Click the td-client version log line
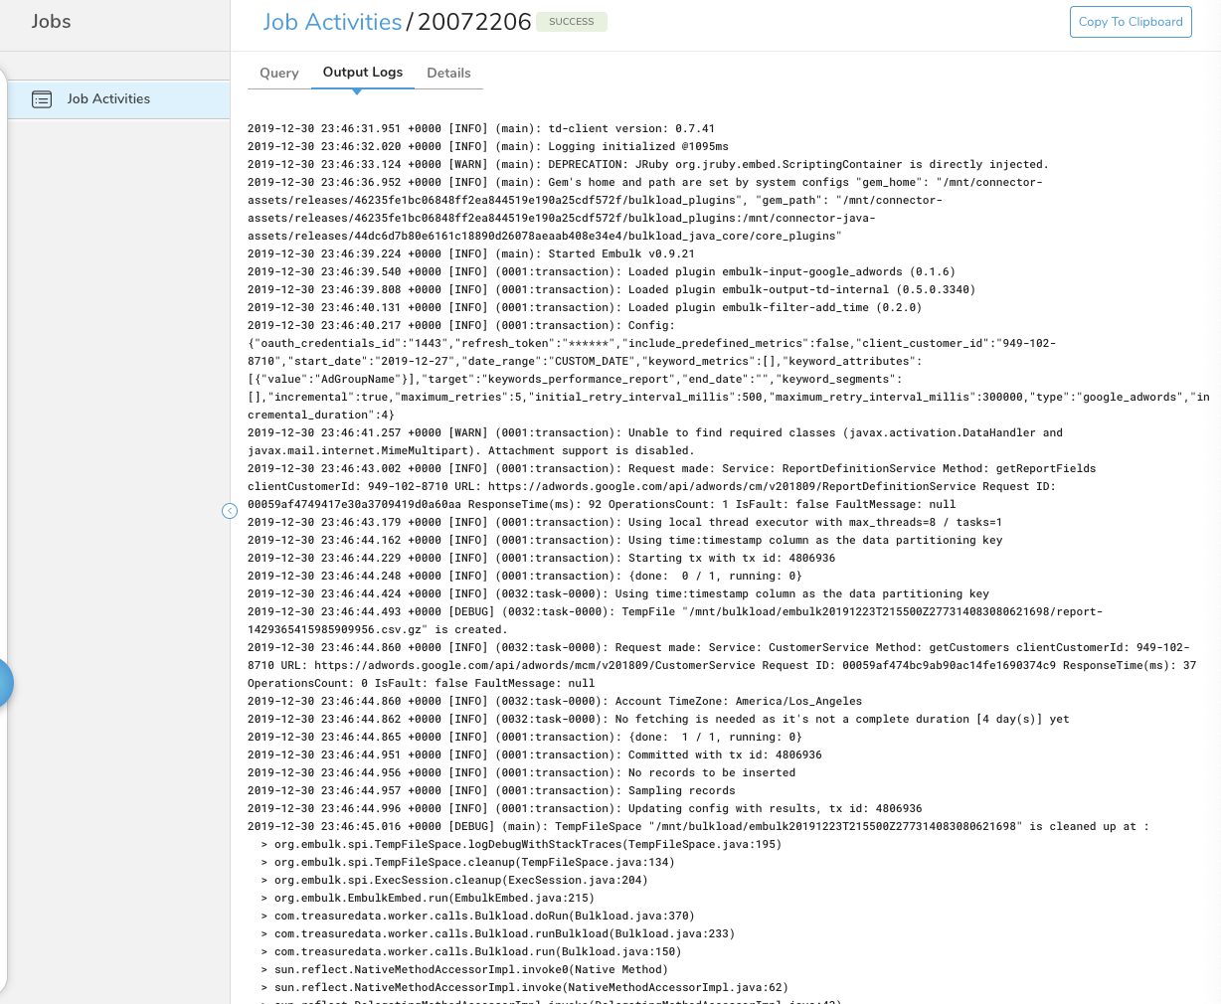This screenshot has width=1221, height=1004. click(481, 128)
